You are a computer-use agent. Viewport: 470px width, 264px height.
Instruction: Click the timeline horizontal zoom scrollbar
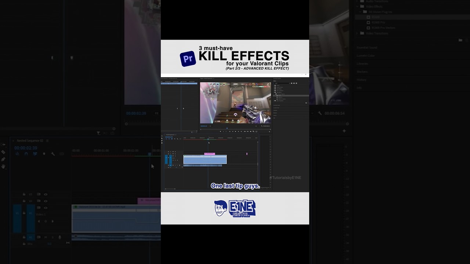[x=170, y=189]
